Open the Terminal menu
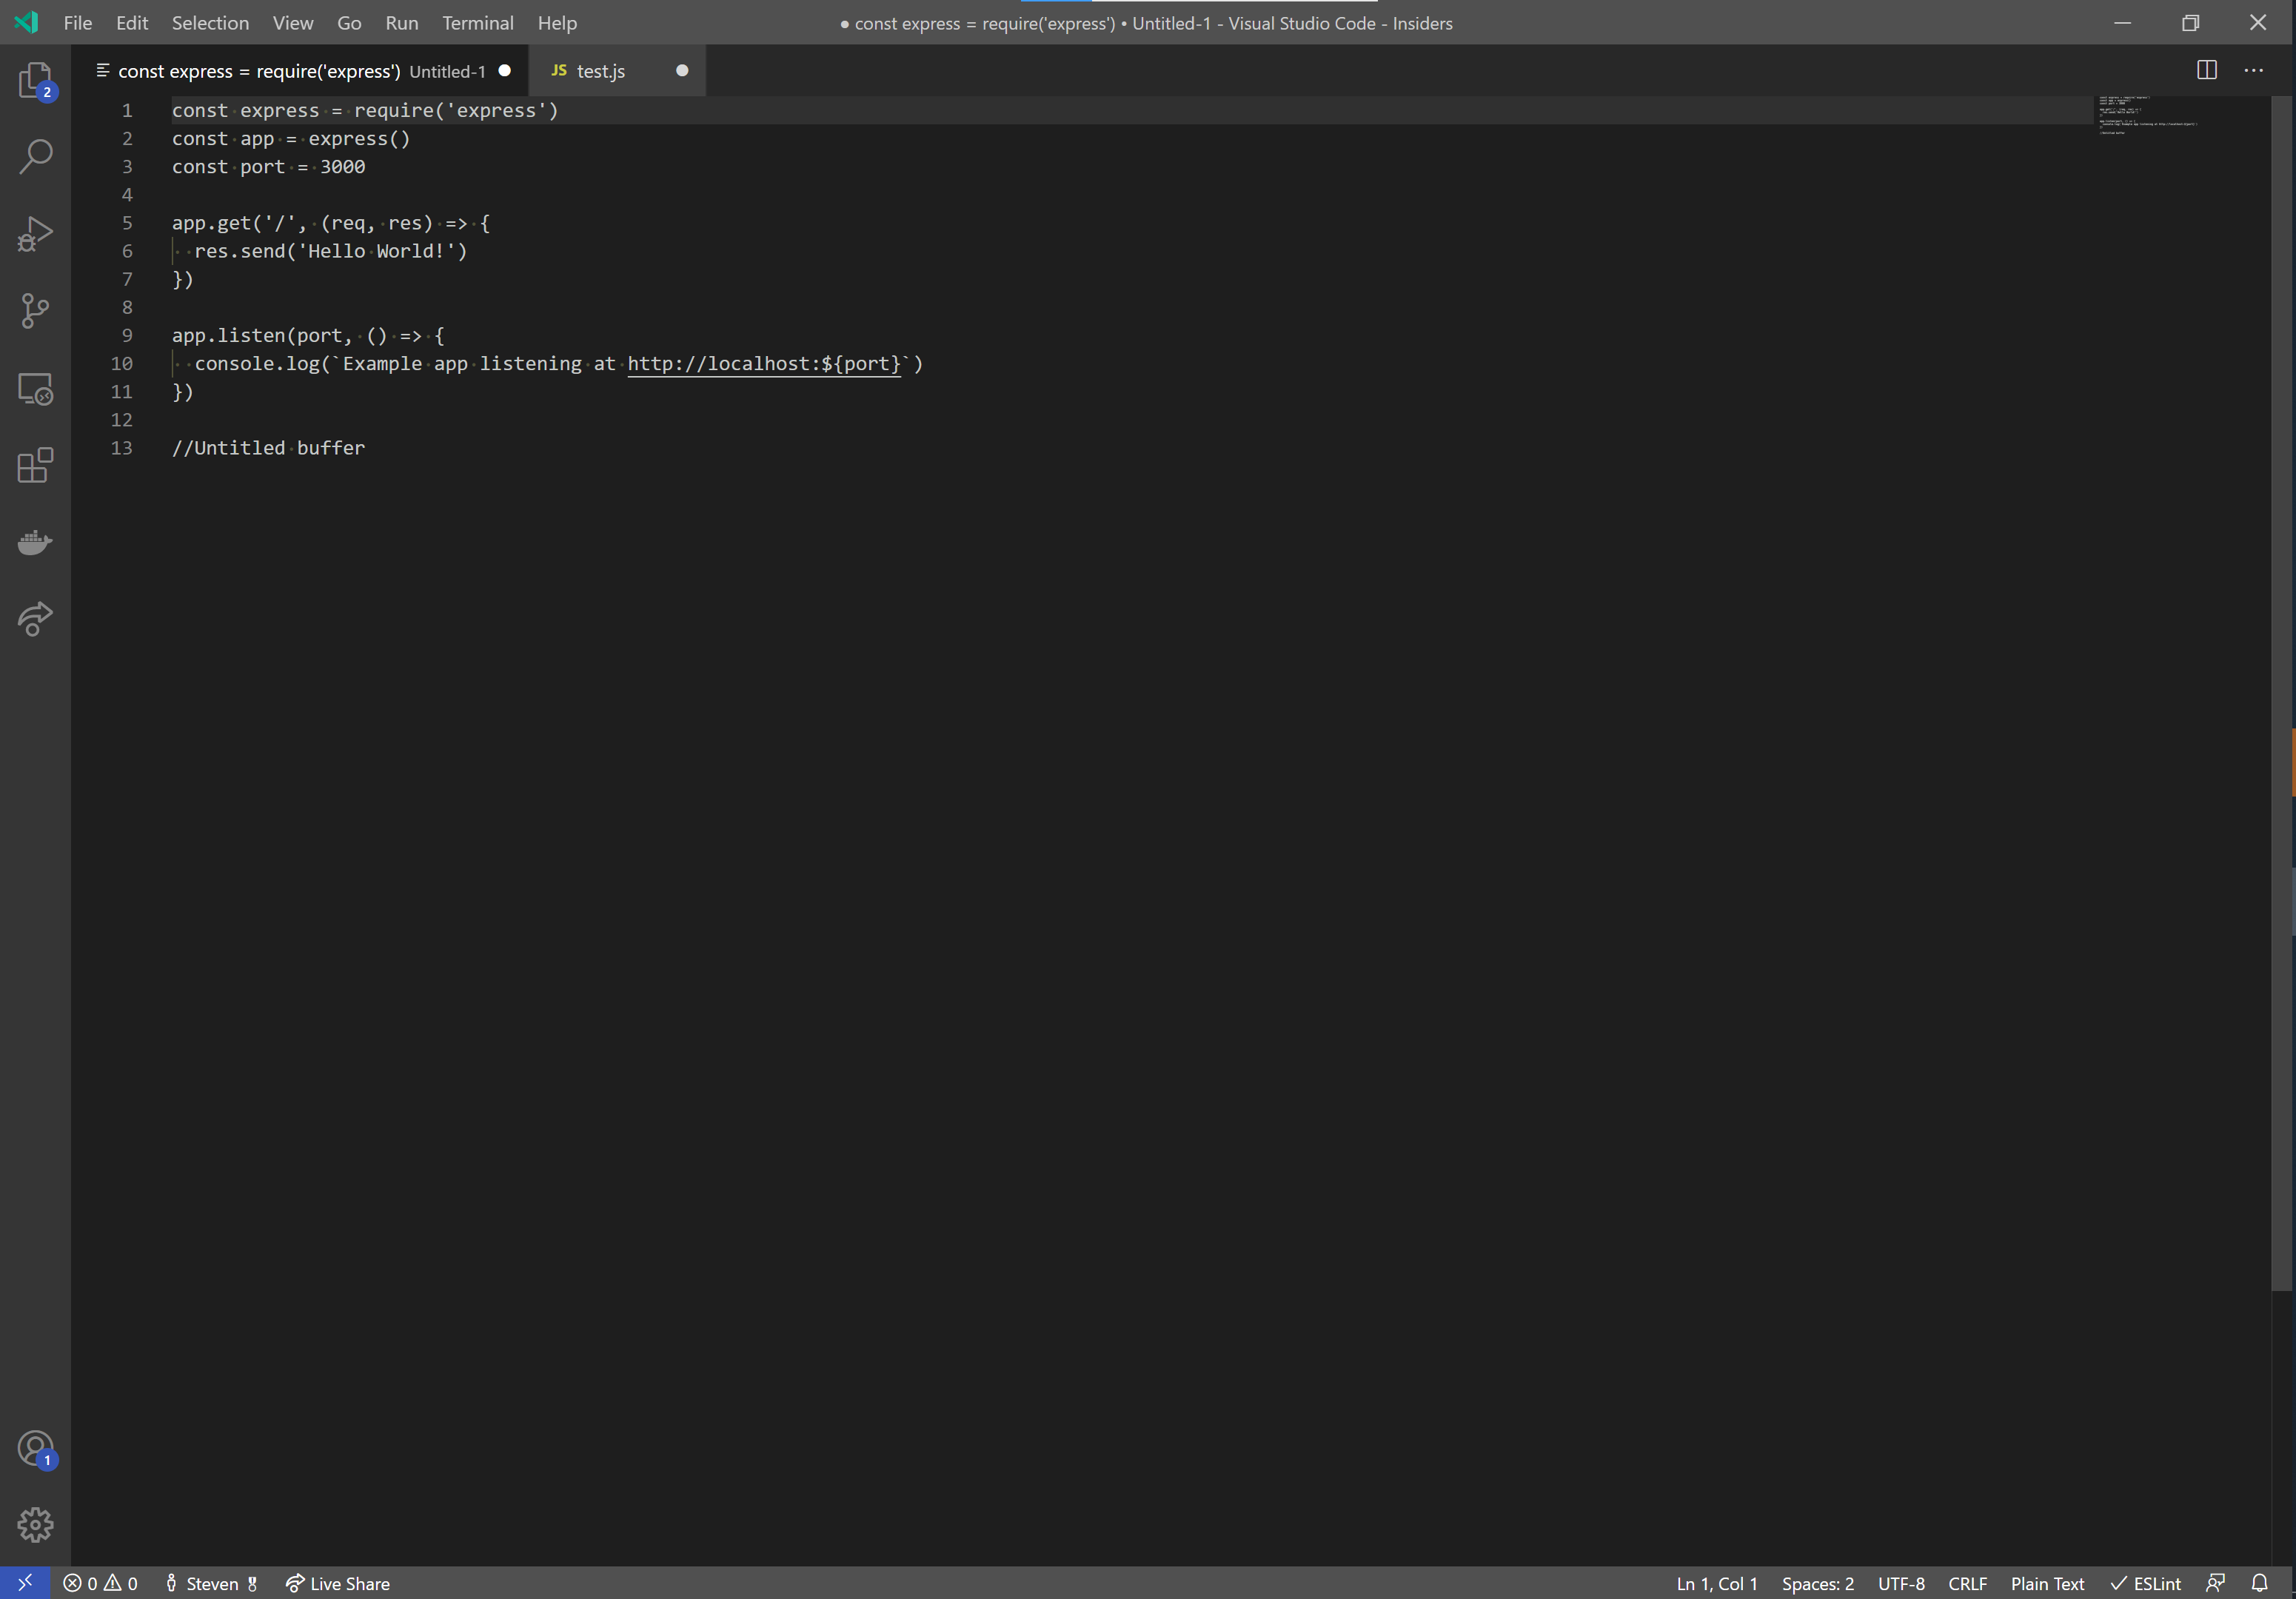The height and width of the screenshot is (1599, 2296). pyautogui.click(x=477, y=22)
